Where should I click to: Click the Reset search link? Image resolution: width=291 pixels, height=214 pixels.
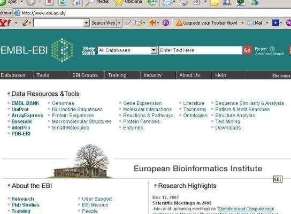[261, 49]
